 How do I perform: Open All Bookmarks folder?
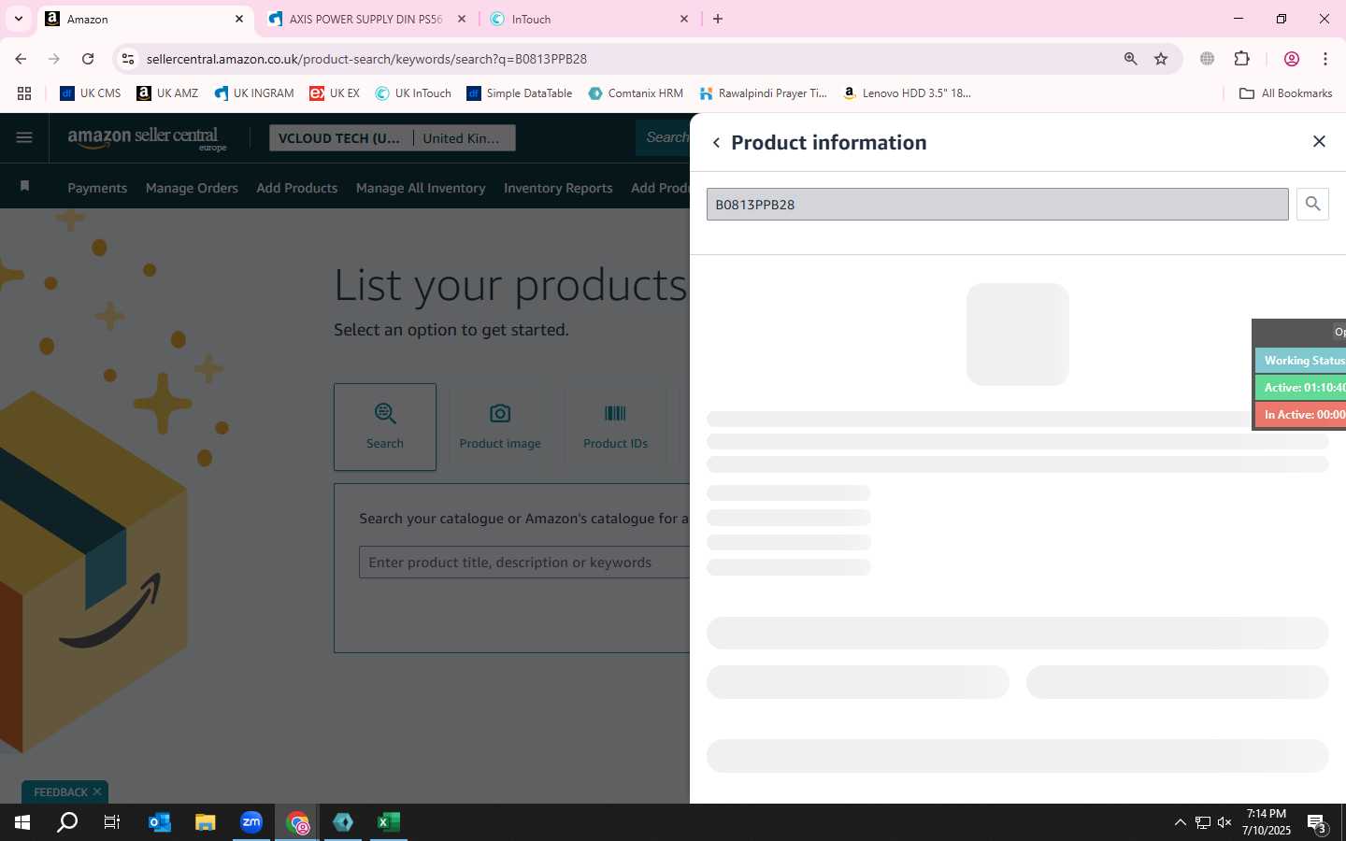[1285, 93]
